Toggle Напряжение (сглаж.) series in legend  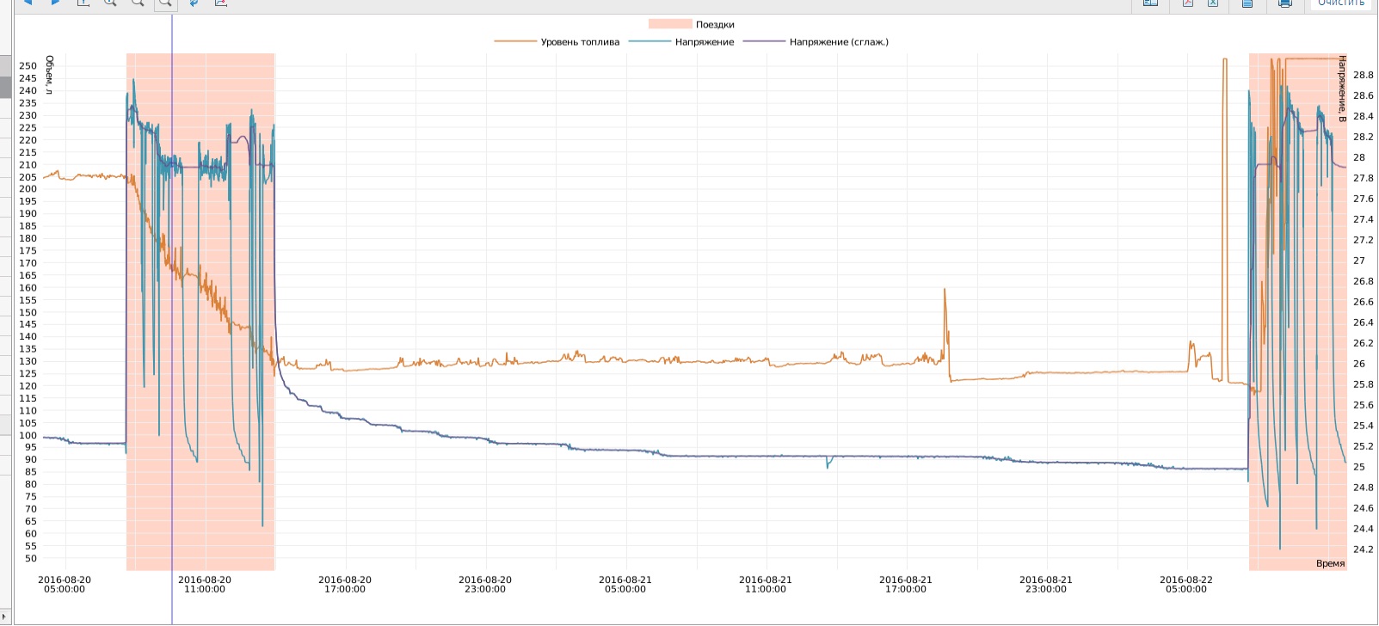838,42
